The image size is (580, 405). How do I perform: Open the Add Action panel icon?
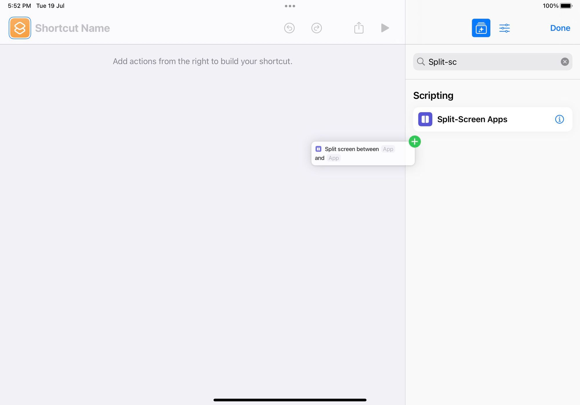481,28
